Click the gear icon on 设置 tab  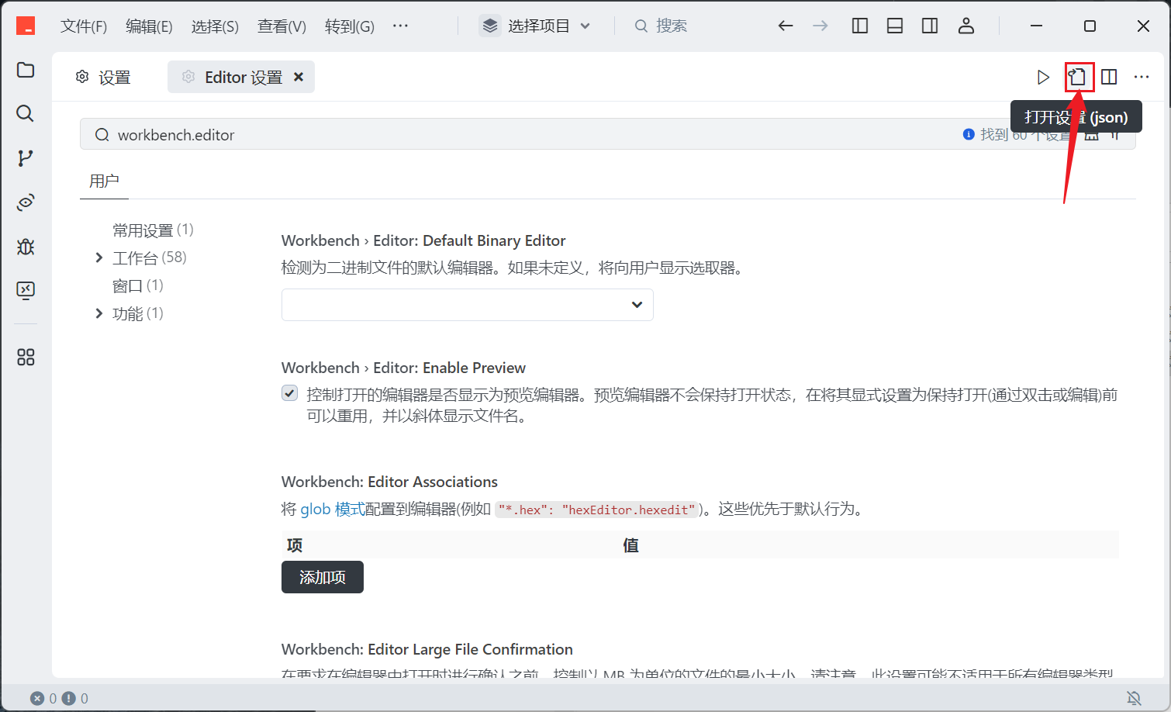82,77
